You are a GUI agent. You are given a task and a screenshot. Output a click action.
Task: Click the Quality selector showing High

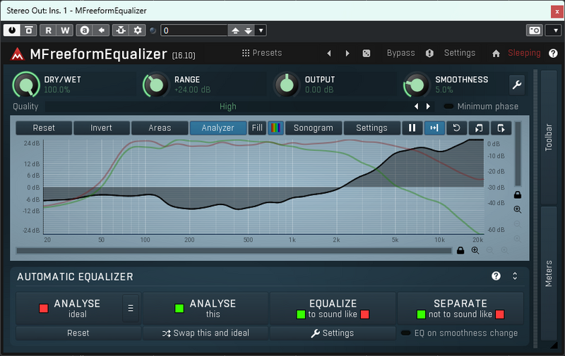[x=227, y=106]
